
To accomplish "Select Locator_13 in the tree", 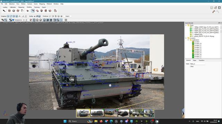I will 198,49.
